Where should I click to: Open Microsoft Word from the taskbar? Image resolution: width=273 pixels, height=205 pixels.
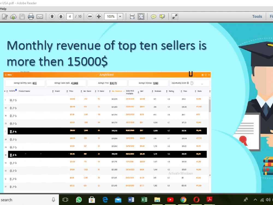(131, 200)
